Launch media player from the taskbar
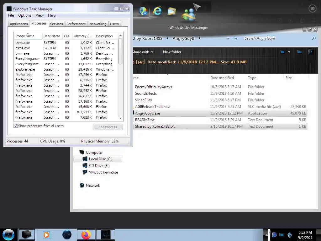The width and height of the screenshot is (321, 241). pyautogui.click(x=46, y=235)
